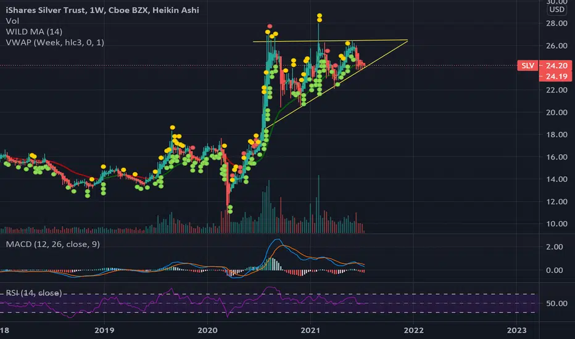
Task: Click the 2021 time axis label
Action: coord(310,330)
